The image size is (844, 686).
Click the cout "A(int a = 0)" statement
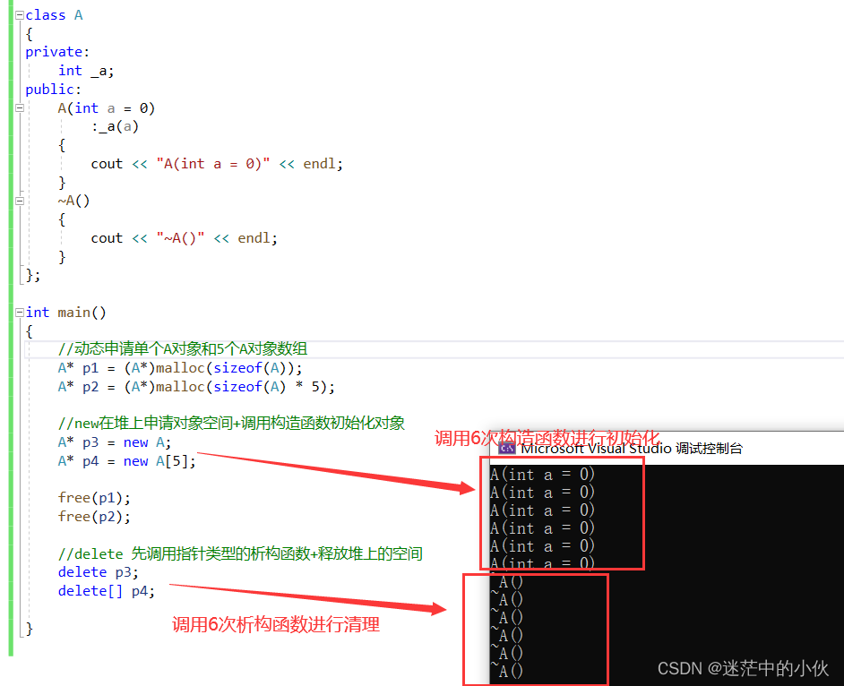[217, 164]
